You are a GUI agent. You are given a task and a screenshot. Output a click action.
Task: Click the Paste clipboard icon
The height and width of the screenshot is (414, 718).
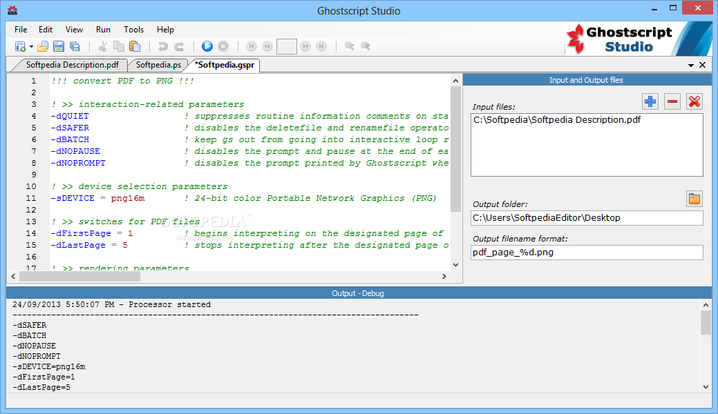135,46
